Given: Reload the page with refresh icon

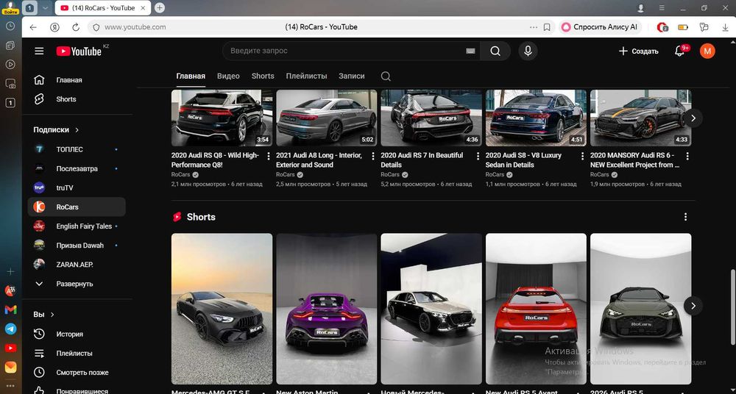Looking at the screenshot, I should click(x=76, y=27).
